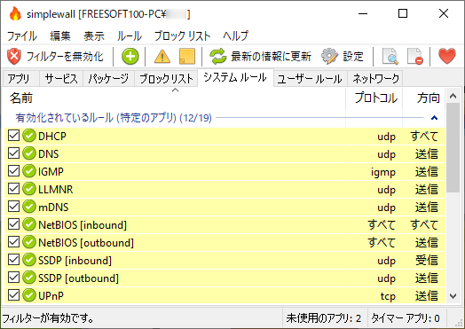465x329 pixels.
Task: Click green status icon of NetBIOS [inbound]
Action: pos(29,224)
